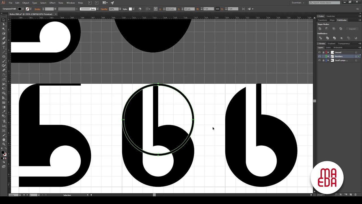Hide the Numbers layer with eye icon
The height and width of the screenshot is (204, 362).
point(320,56)
